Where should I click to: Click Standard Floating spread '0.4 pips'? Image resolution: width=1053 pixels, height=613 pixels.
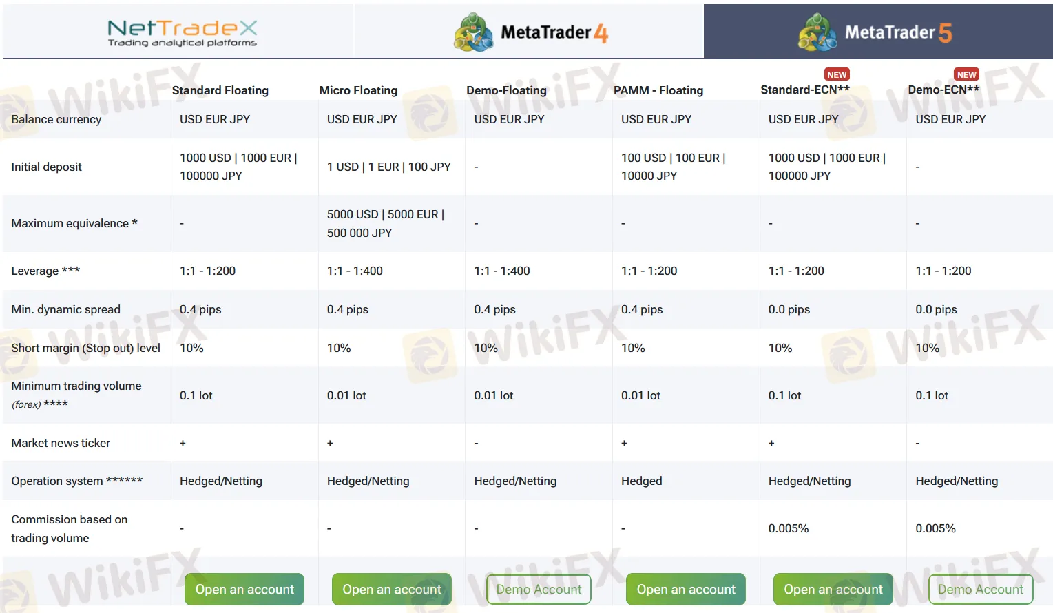(x=200, y=309)
